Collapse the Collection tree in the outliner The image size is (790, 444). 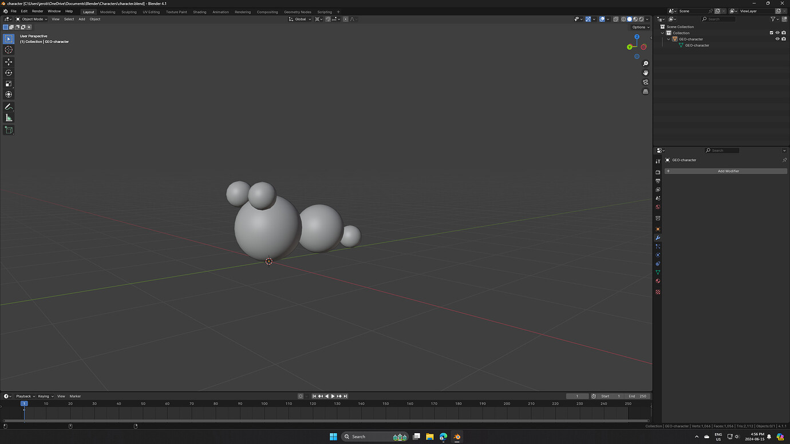click(x=662, y=33)
